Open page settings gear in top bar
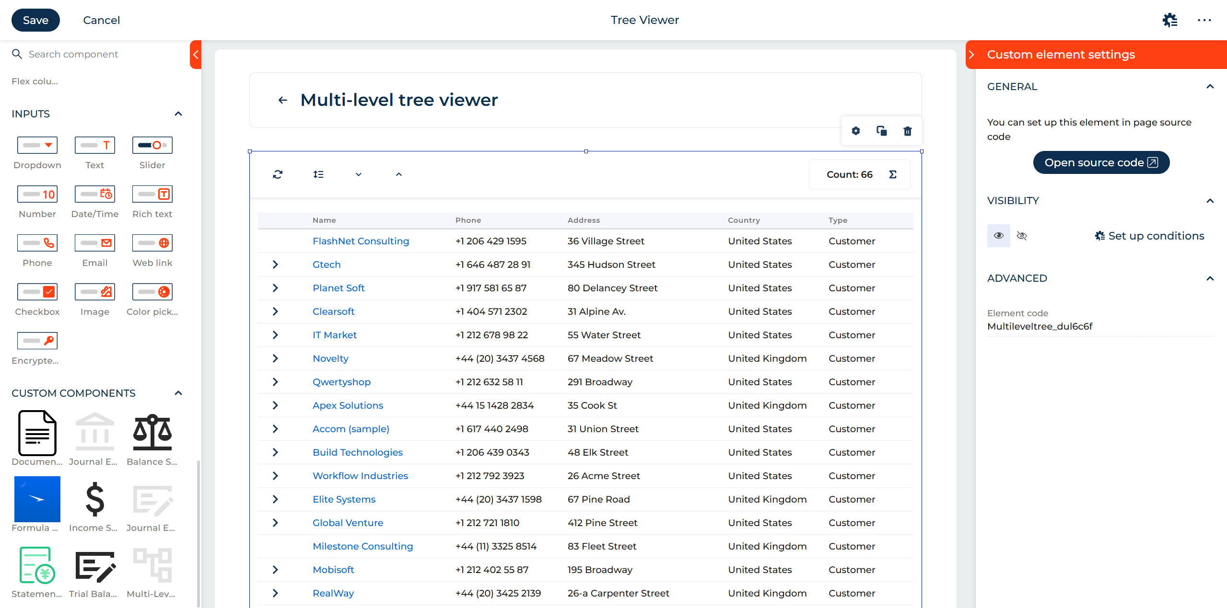Screen dimensions: 1227x608 1170,20
